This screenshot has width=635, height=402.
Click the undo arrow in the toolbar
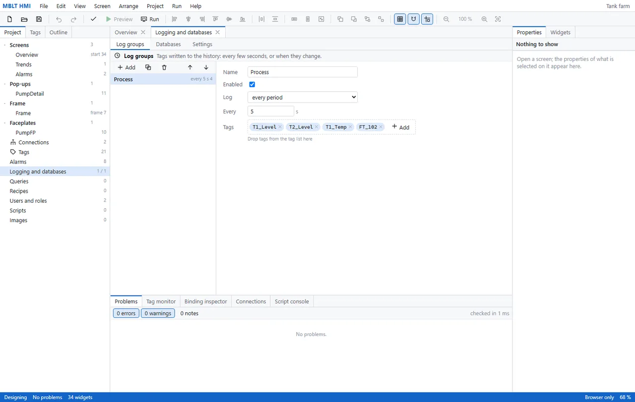click(x=59, y=19)
